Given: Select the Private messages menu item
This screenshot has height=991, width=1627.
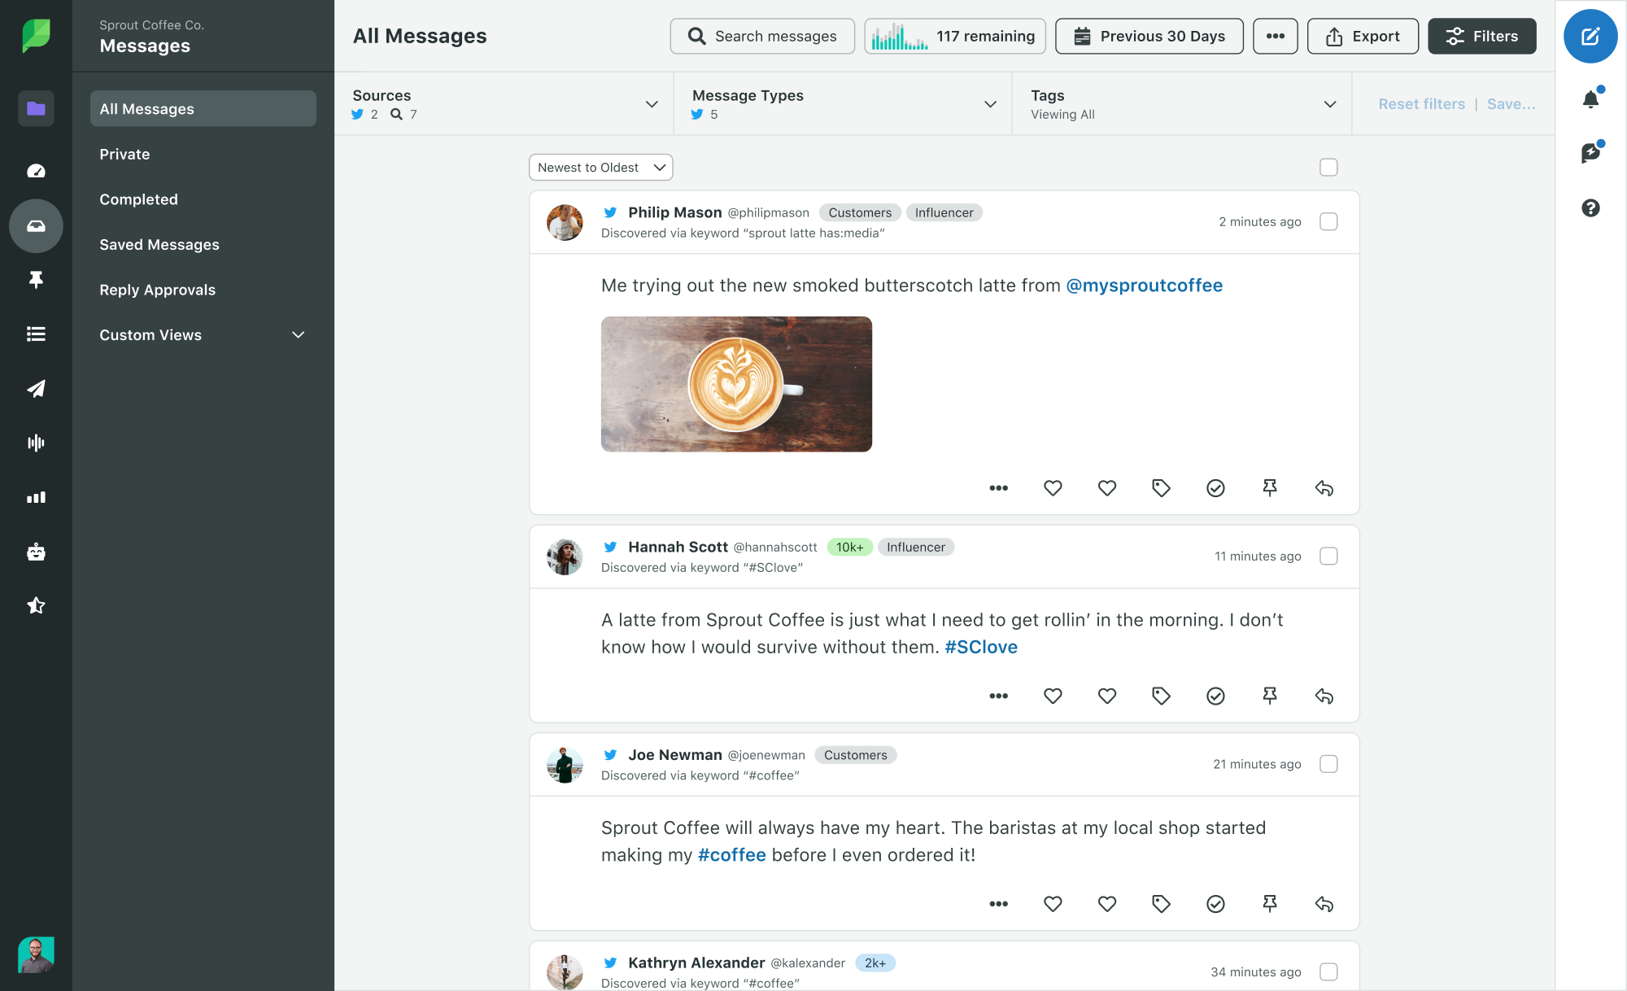Looking at the screenshot, I should click(124, 153).
